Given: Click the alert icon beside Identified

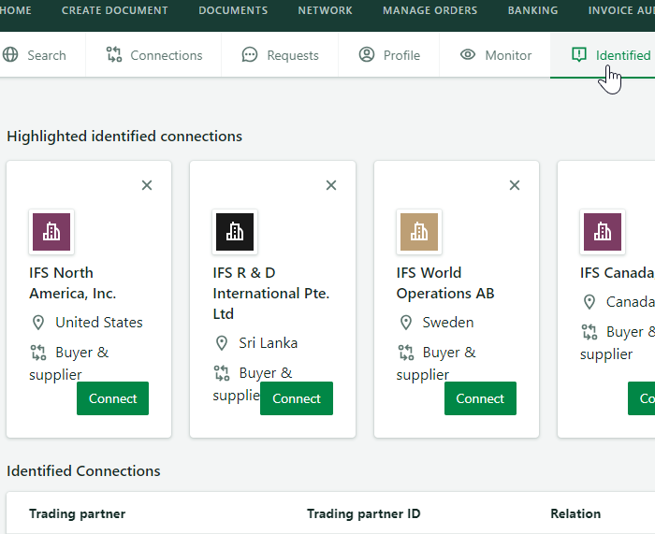Looking at the screenshot, I should 579,54.
